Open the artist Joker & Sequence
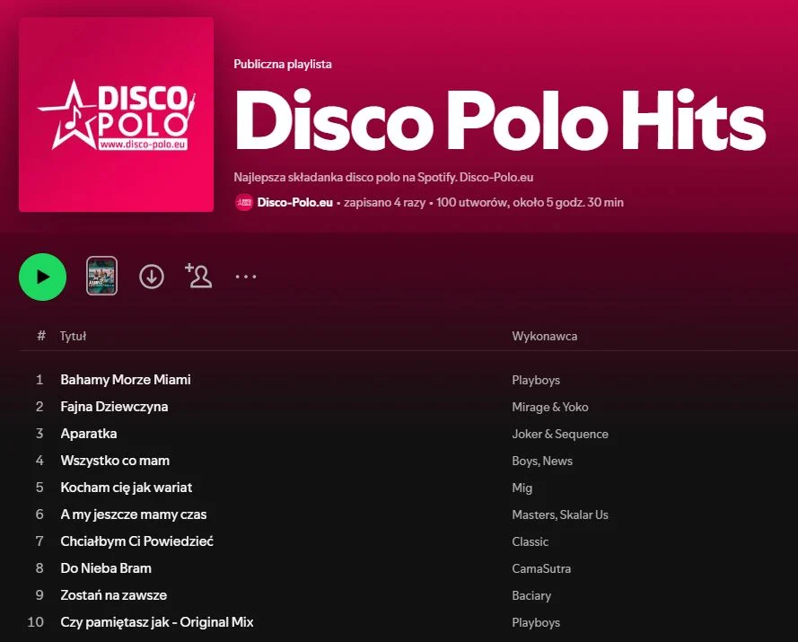This screenshot has width=798, height=642. point(560,435)
